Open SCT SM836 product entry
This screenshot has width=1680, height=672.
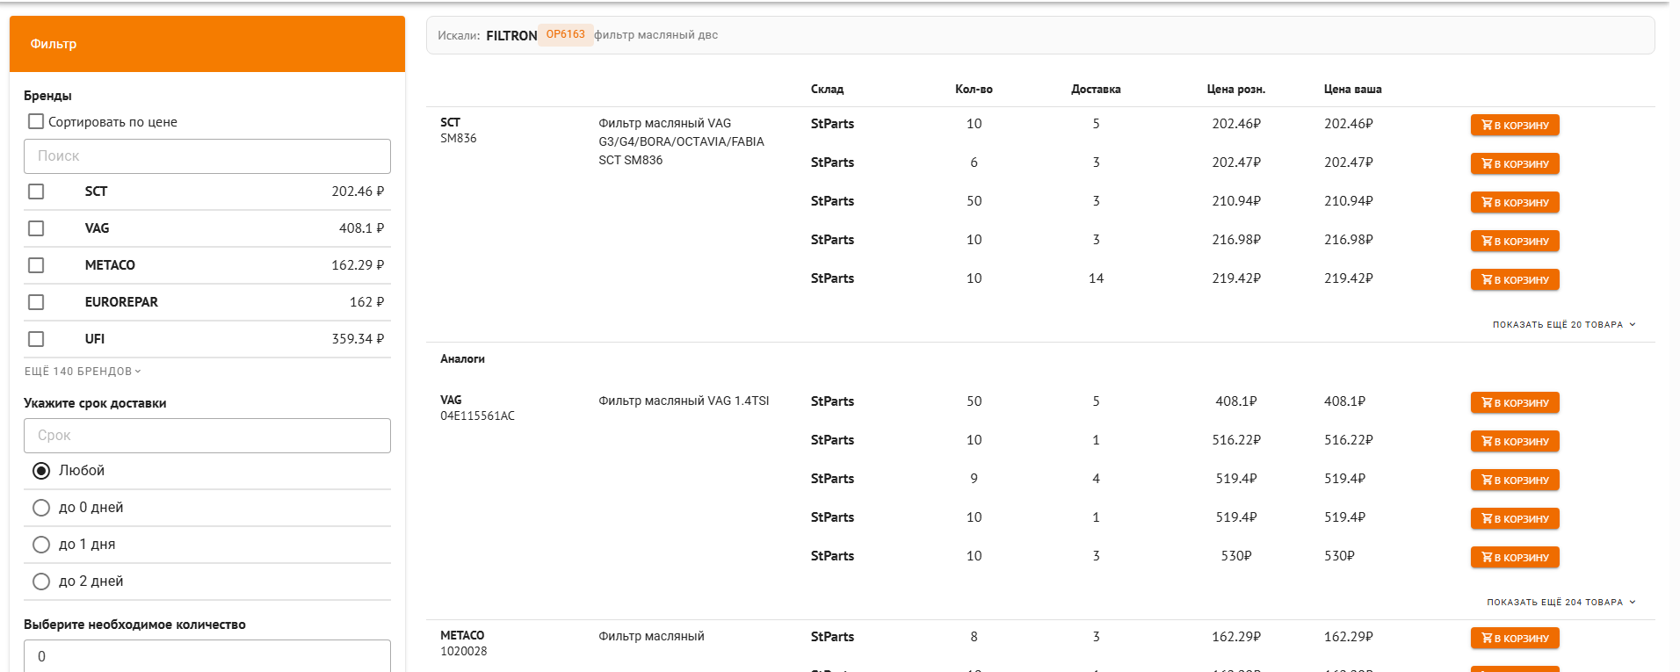[459, 130]
